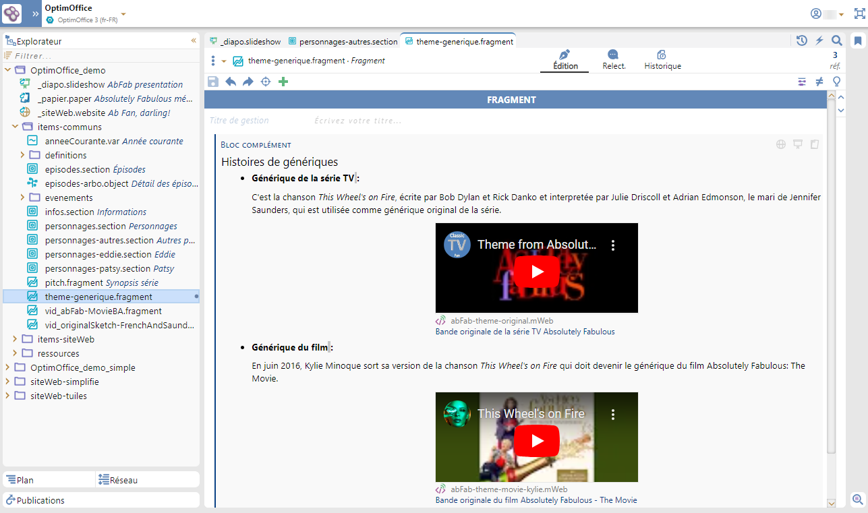Select personnages-eddie.section Eddie

coord(100,254)
